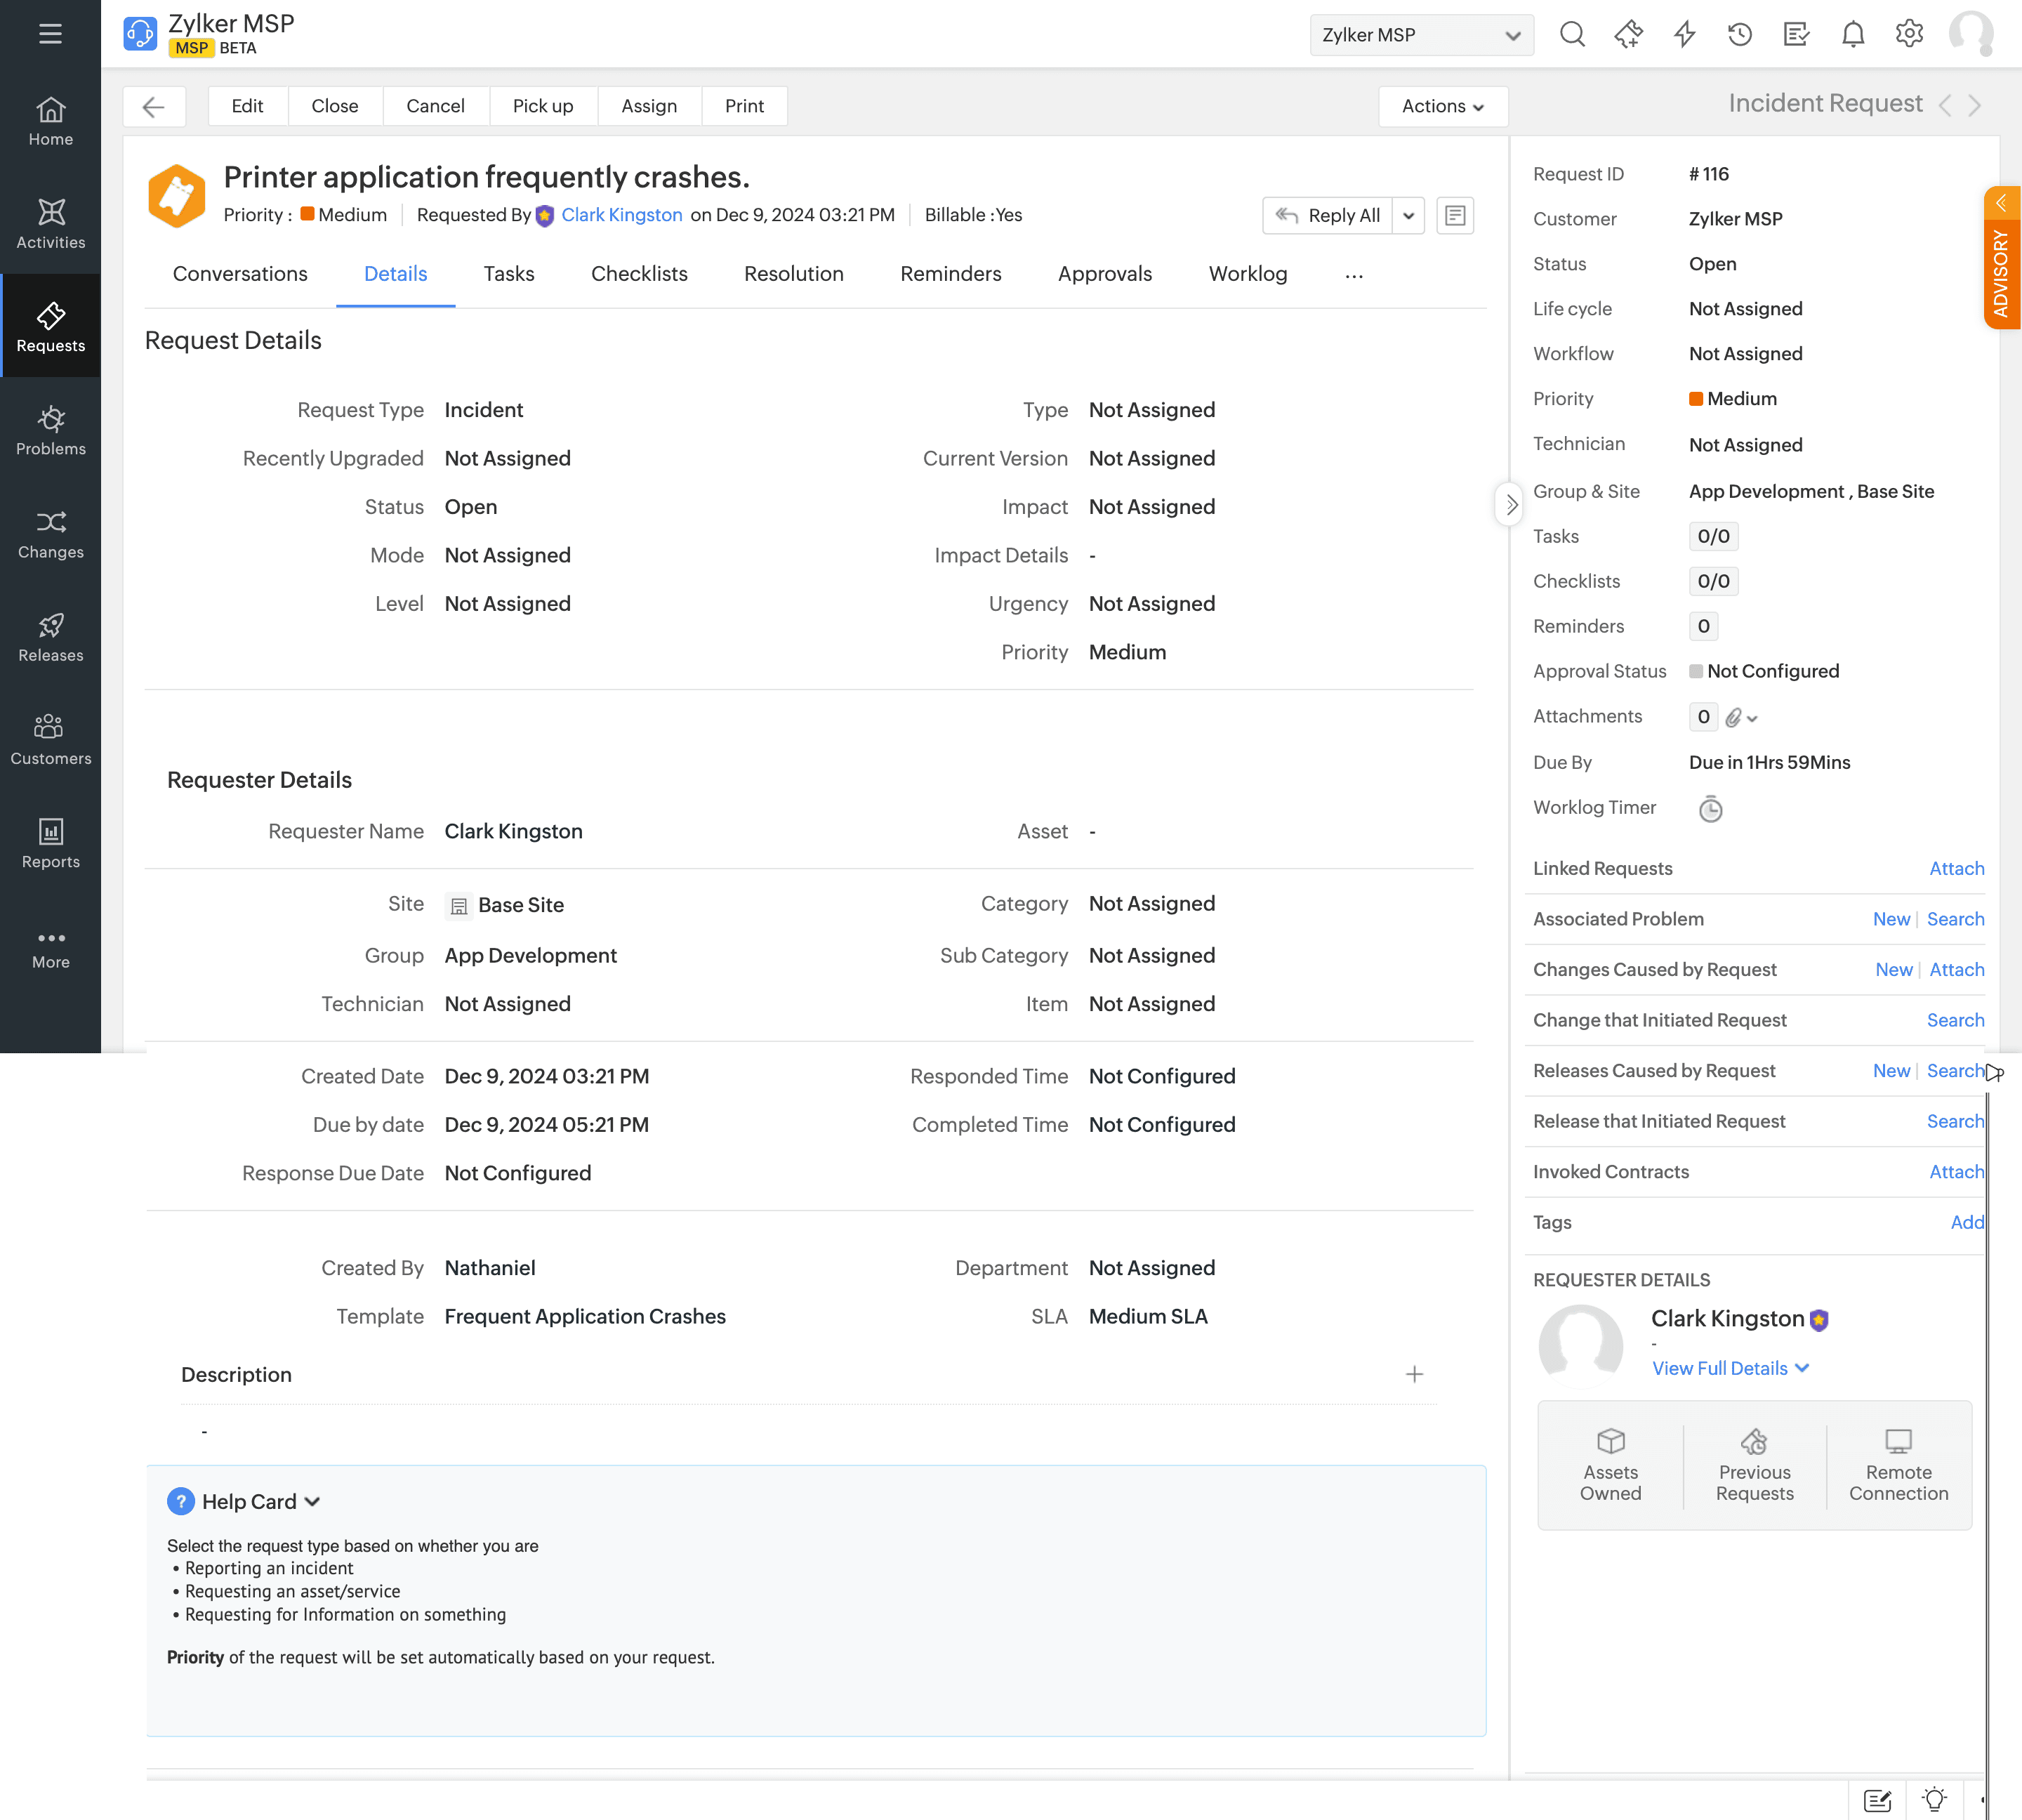Open the Resolution tab
Viewport: 2022px width, 1820px height.
click(793, 274)
